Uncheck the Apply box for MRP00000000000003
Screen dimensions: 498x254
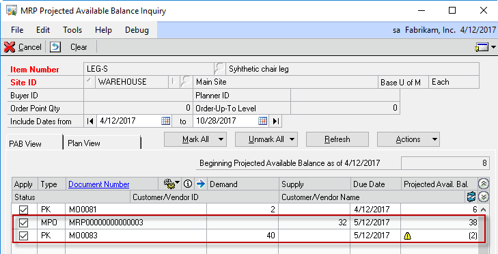click(x=23, y=223)
